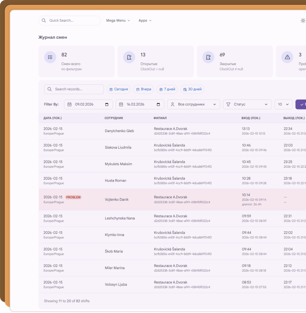Select the 30 дней date range chip
This screenshot has height=313, width=306.
[x=192, y=89]
